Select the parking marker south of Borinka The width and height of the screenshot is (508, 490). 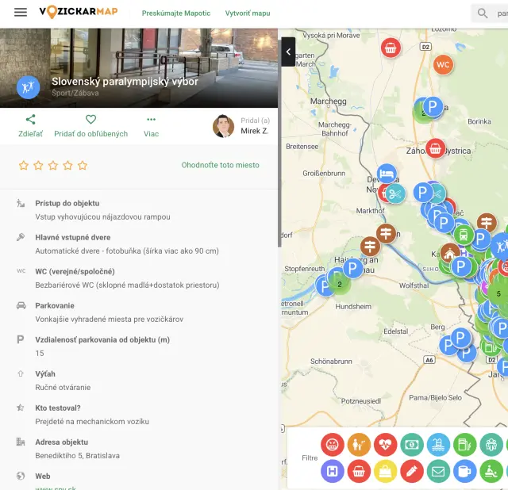click(433, 106)
